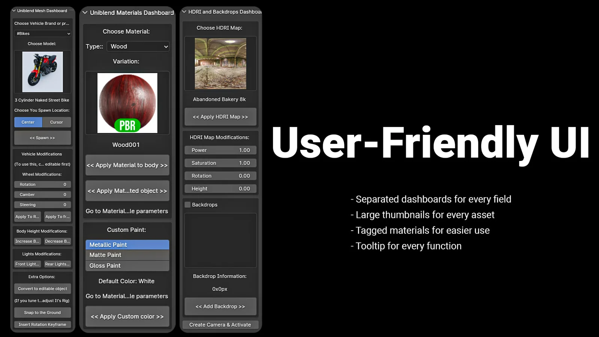This screenshot has width=599, height=337.
Task: Collapse the Uniblend Mesh Dashboard panel
Action: click(13, 10)
